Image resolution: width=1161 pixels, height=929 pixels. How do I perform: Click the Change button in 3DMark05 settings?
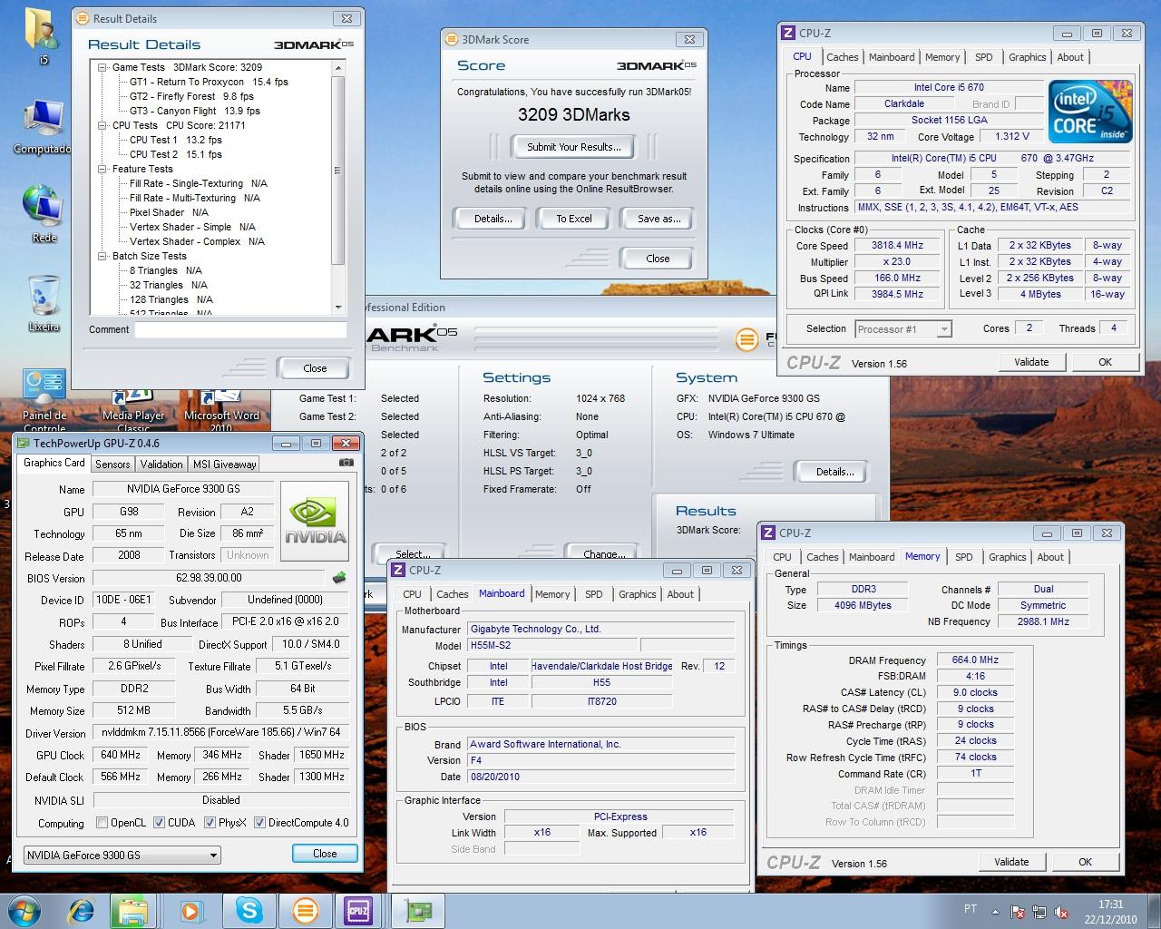(604, 553)
